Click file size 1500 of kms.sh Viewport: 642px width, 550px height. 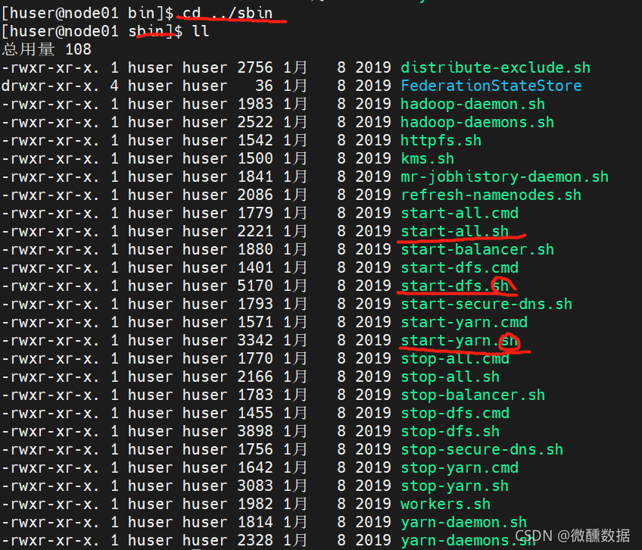[x=255, y=158]
